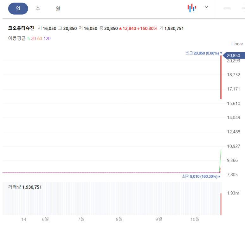This screenshot has height=230, width=245.
Task: Click the 거래량 1,930,751 label
Action: coord(25,187)
